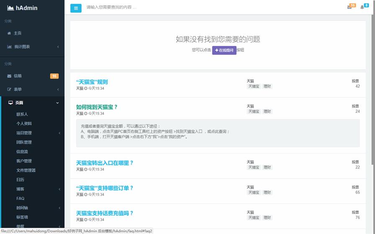Screen dimensions: 375x234
Task: Open question 天猫宝支持话费充值吗？
Action: [x=105, y=213]
